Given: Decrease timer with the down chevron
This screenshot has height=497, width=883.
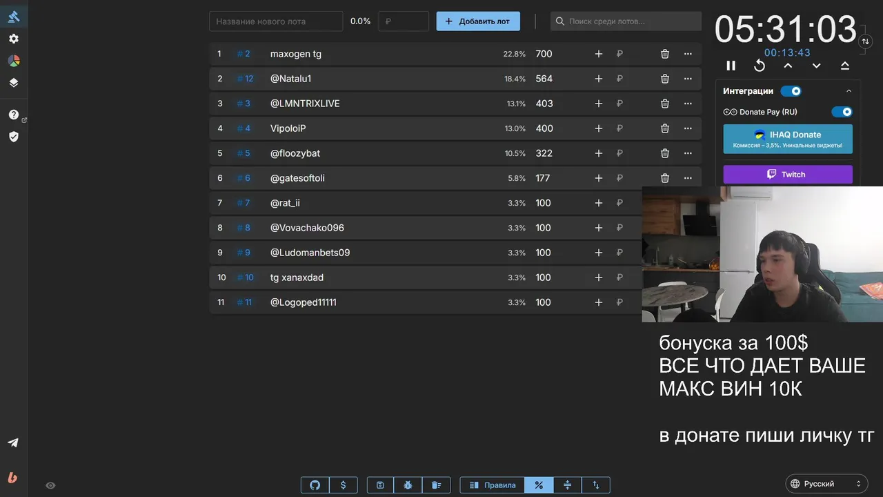Looking at the screenshot, I should click(x=817, y=66).
